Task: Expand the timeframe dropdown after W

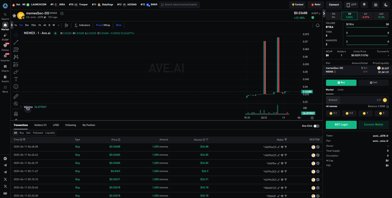Action: [x=59, y=25]
